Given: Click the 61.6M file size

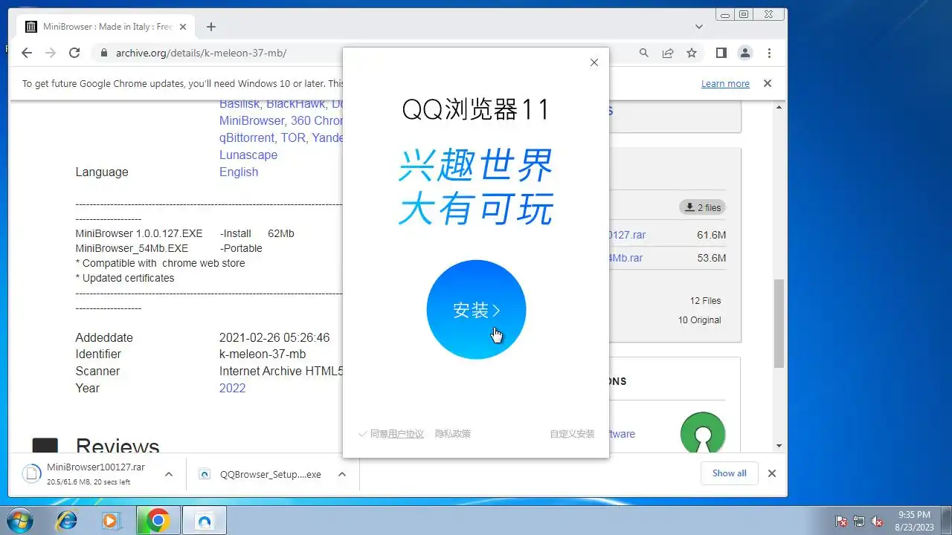Looking at the screenshot, I should (x=711, y=235).
